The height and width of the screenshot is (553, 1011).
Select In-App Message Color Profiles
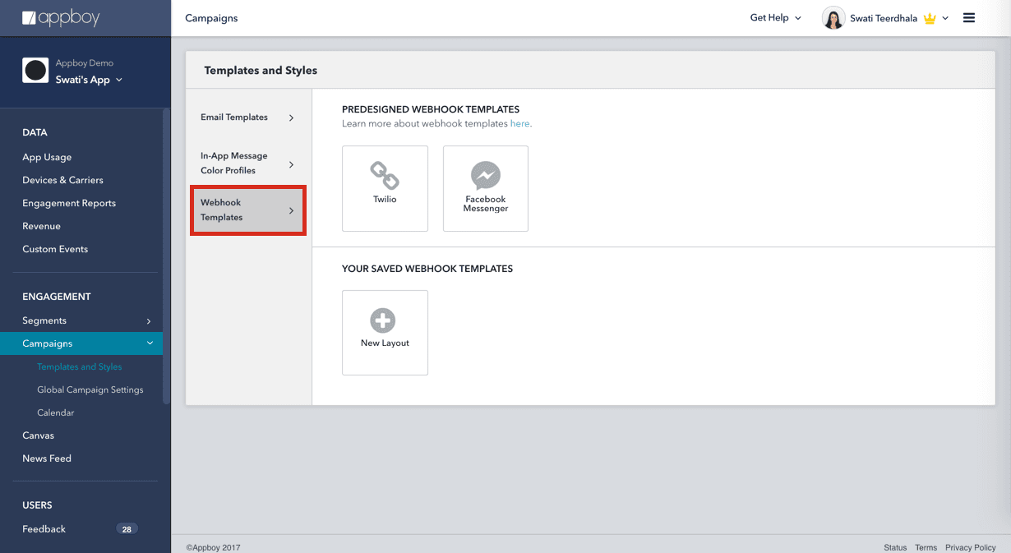(x=247, y=164)
